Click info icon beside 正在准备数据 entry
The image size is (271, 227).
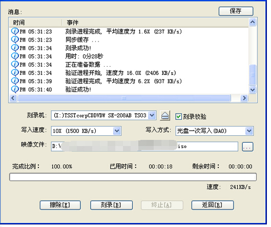click(15, 65)
